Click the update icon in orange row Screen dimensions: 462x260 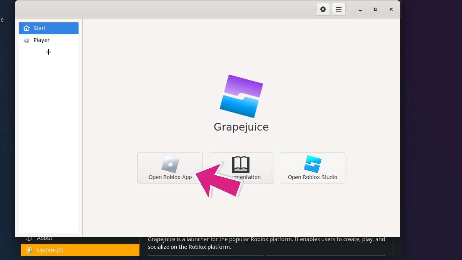tap(29, 250)
